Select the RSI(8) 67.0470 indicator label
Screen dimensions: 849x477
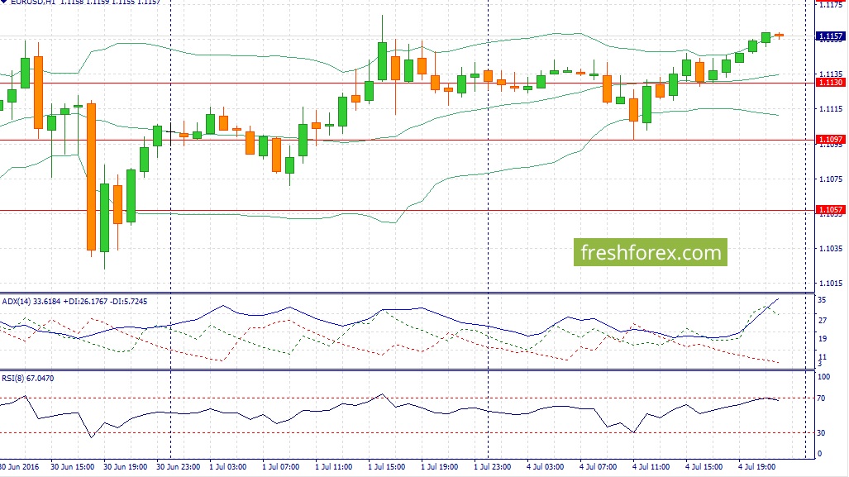(28, 379)
